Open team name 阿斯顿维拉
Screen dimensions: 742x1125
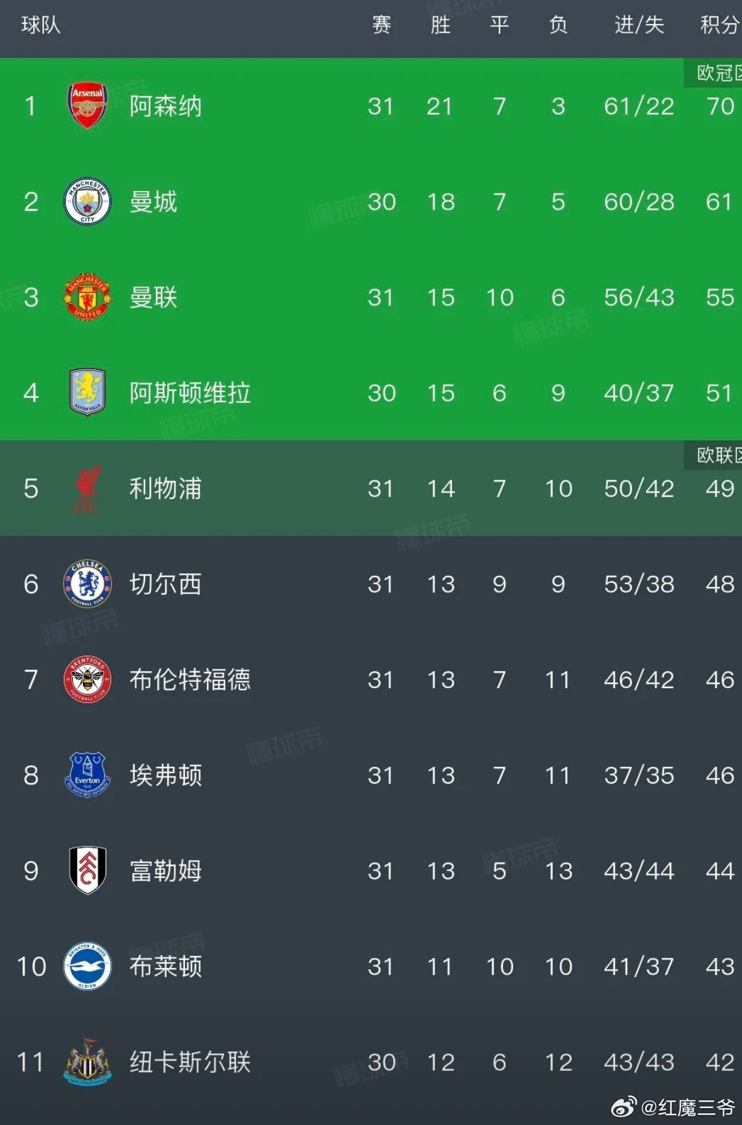pyautogui.click(x=190, y=393)
